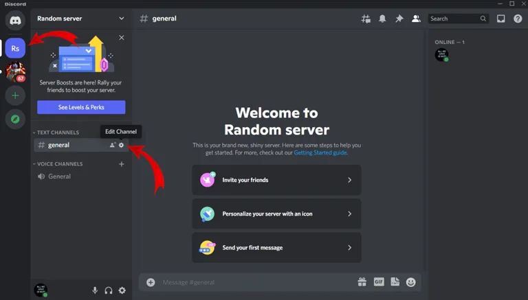Collapse the VOICE CHANNELS category
Viewport: 528px width, 300px height.
58,164
